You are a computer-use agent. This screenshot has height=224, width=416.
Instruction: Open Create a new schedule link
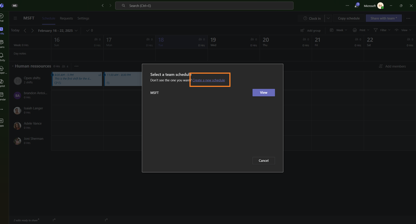click(209, 80)
